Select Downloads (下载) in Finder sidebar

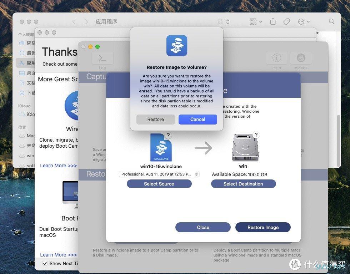27,93
